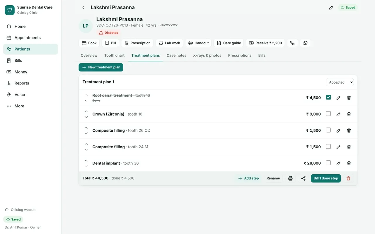The image size is (375, 234).
Task: Check the Composite filling tooth 26 OD box
Action: coord(328,130)
